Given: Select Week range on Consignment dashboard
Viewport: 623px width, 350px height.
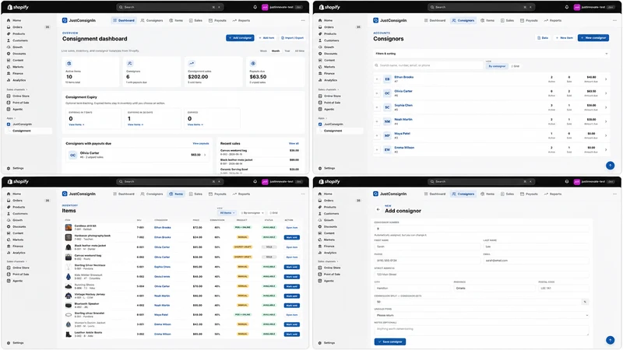Looking at the screenshot, I should [x=263, y=51].
